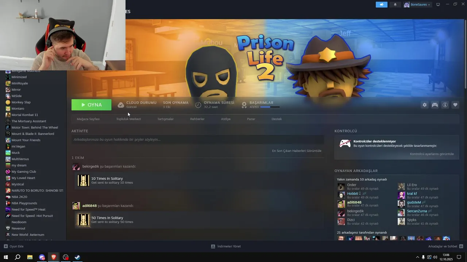Expand the BoneSaures account dropdown
The width and height of the screenshot is (467, 262).
coord(417,5)
